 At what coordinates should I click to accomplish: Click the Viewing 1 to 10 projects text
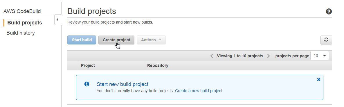point(240,56)
